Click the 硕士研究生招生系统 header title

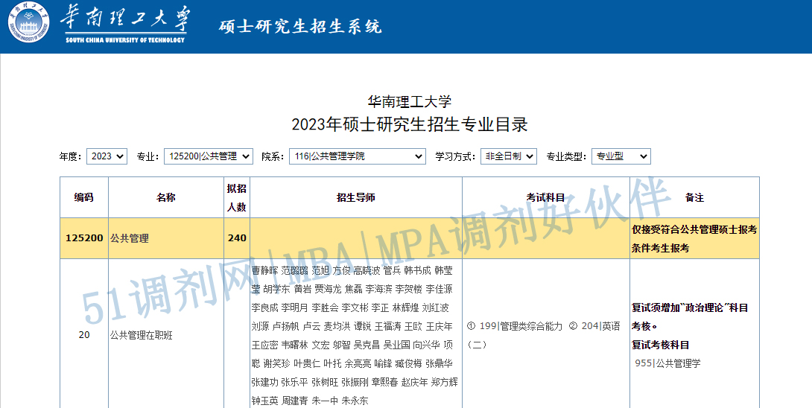(299, 26)
